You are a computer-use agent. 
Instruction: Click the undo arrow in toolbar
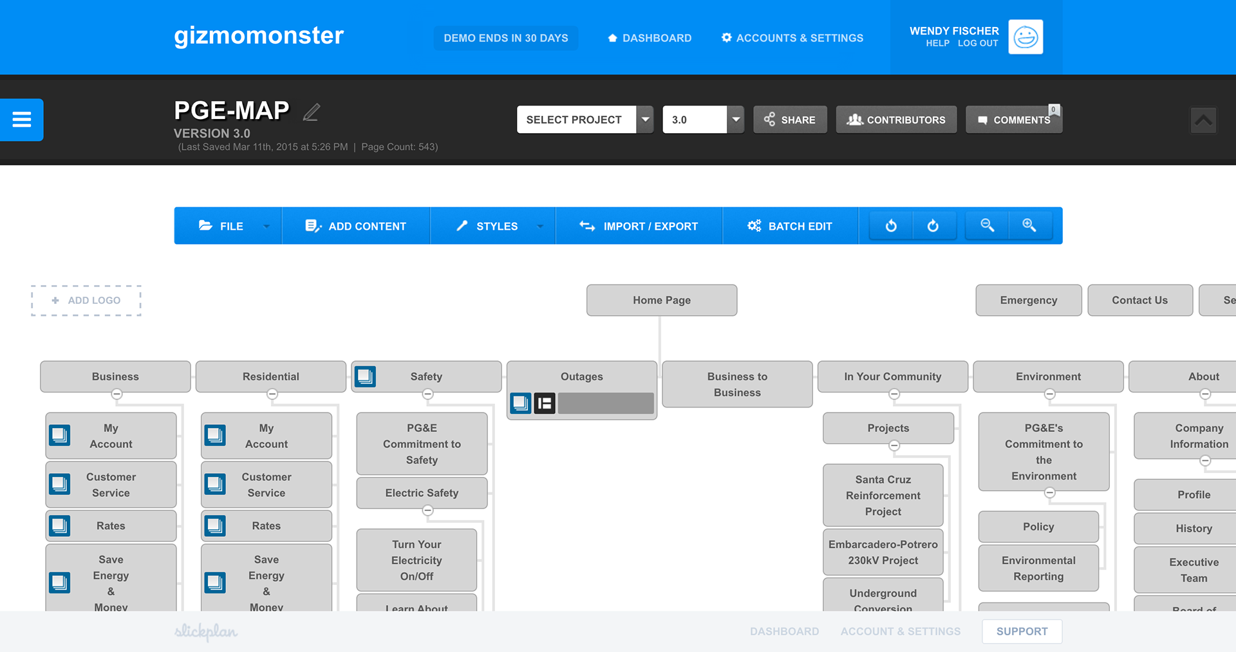pos(891,226)
